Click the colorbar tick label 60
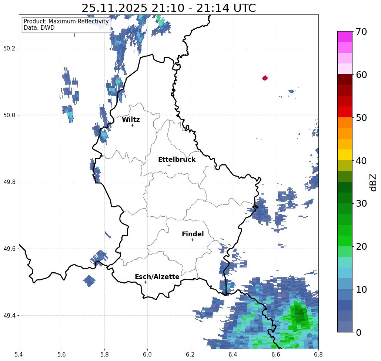 pos(361,75)
